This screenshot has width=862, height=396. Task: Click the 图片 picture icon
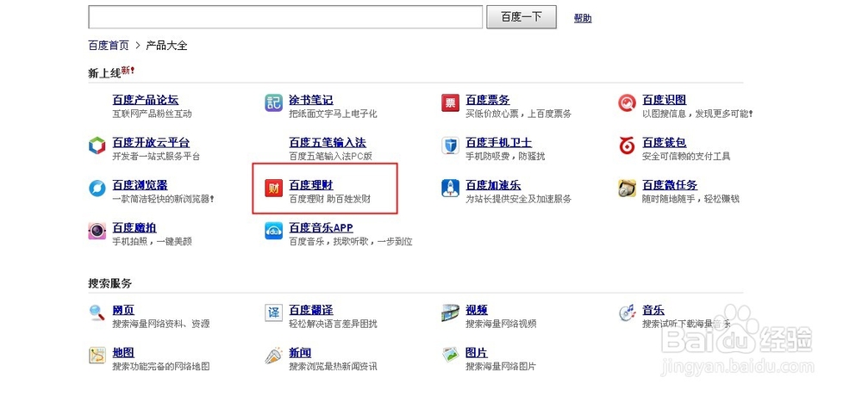click(x=450, y=356)
